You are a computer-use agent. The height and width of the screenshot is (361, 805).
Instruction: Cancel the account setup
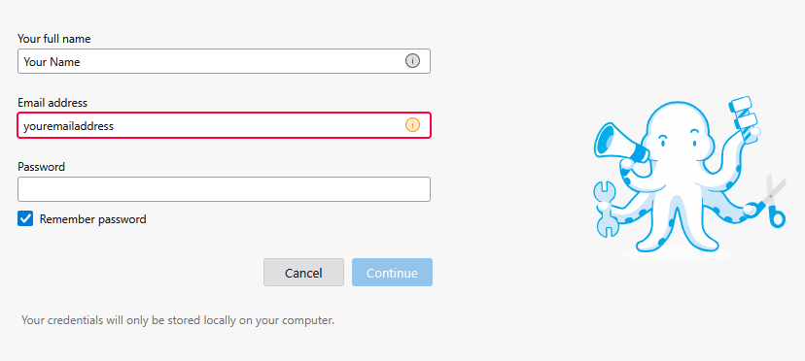click(303, 273)
